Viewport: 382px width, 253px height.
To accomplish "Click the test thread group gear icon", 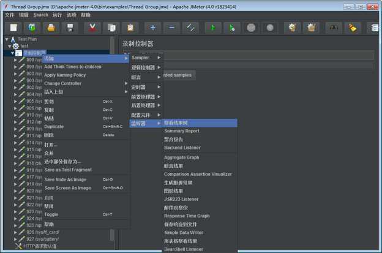I will coord(16,46).
